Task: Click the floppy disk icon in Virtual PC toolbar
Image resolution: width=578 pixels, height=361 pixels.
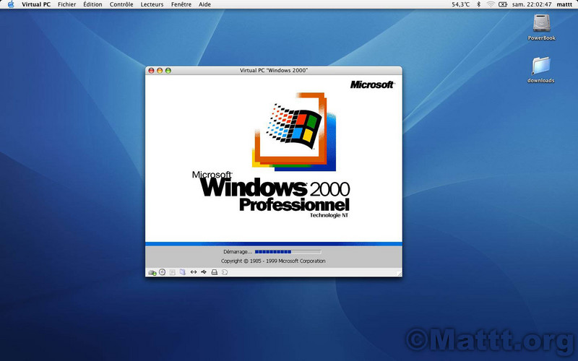Action: pyautogui.click(x=172, y=272)
